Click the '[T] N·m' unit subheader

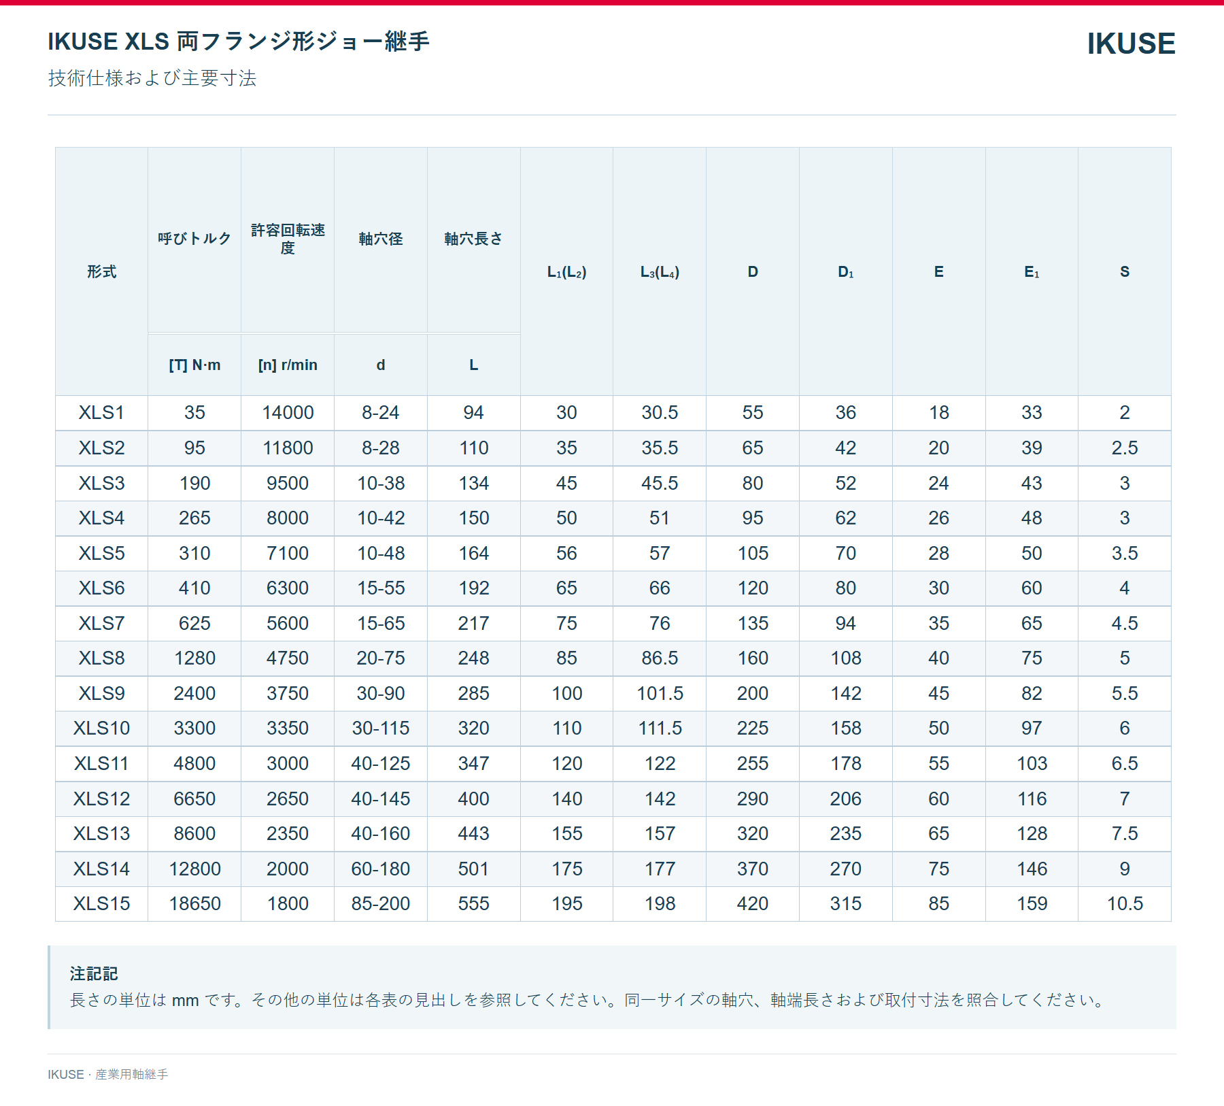[194, 365]
